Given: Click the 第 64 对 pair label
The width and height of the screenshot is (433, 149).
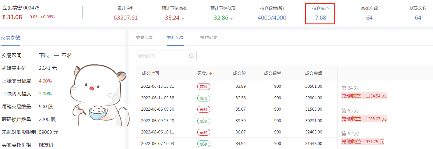Looking at the screenshot, I should coord(350,88).
